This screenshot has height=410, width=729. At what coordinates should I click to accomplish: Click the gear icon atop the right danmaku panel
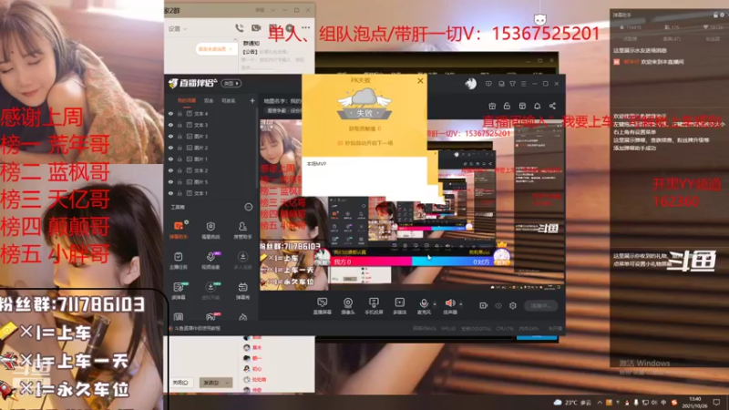(x=723, y=15)
